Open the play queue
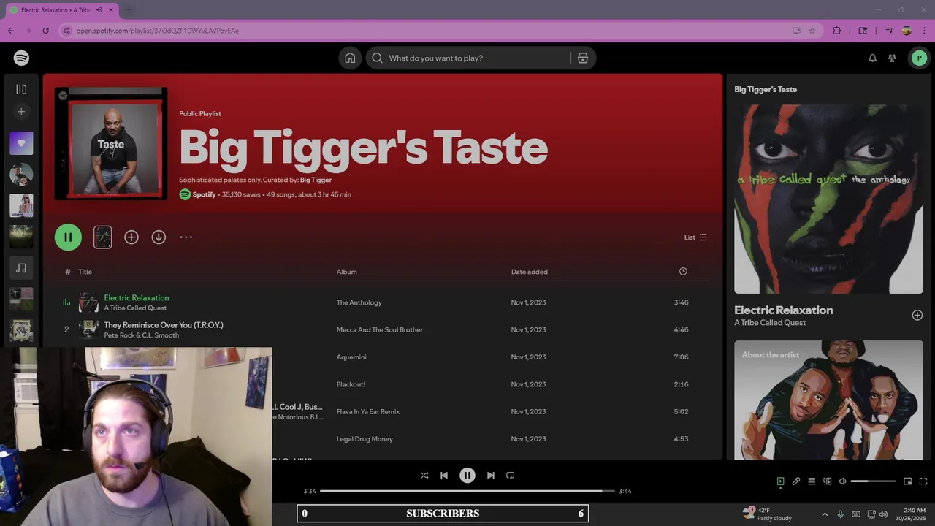The width and height of the screenshot is (935, 526). coord(812,481)
